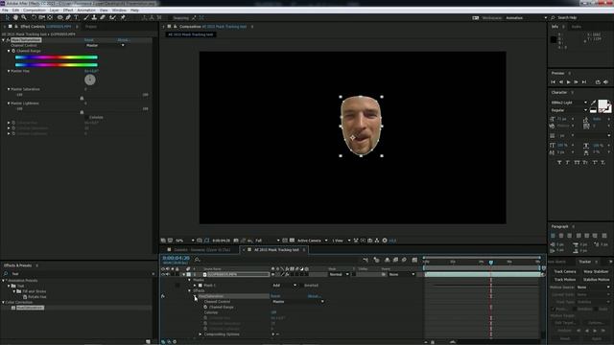Expand Mask 1 properties
The image size is (614, 345).
[x=195, y=286]
